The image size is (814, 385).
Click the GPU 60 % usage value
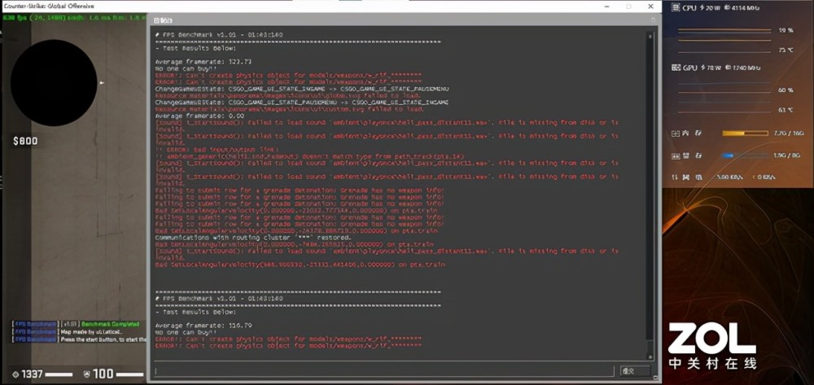click(x=786, y=90)
